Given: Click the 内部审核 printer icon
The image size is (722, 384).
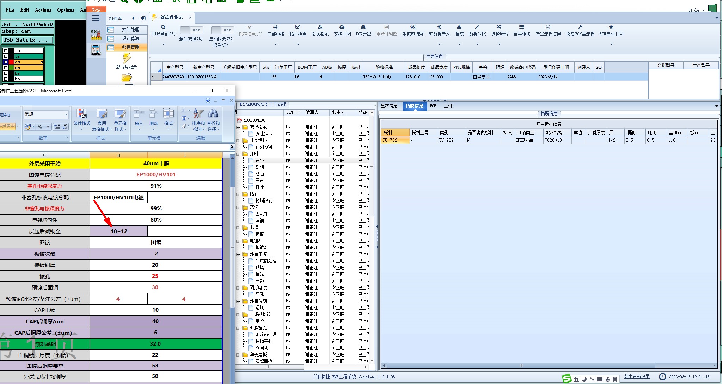Looking at the screenshot, I should click(x=275, y=27).
